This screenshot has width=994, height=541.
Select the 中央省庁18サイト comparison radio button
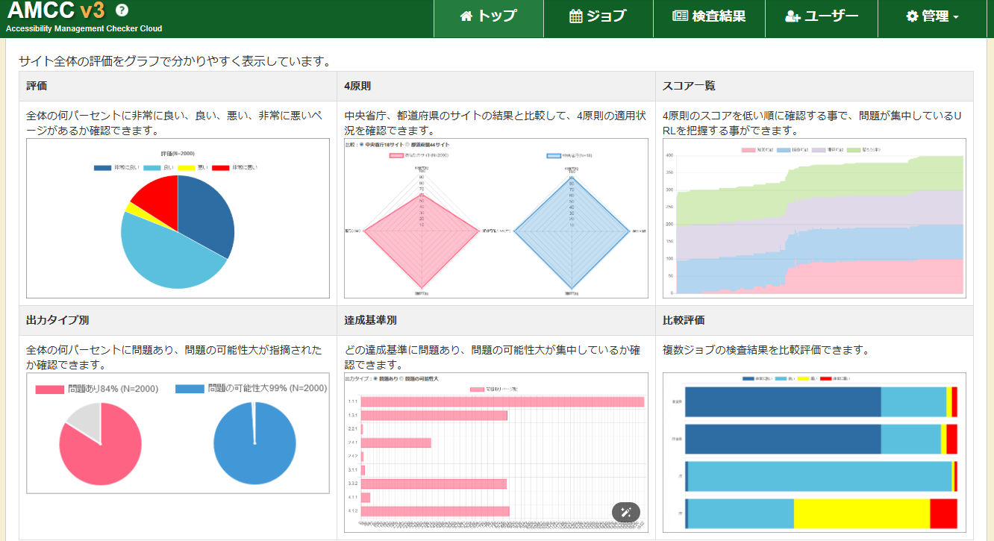(360, 144)
